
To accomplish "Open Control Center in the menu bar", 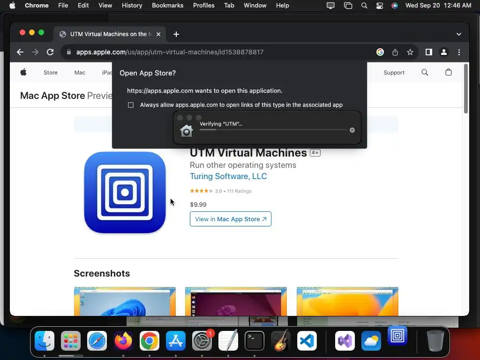I will pos(380,6).
